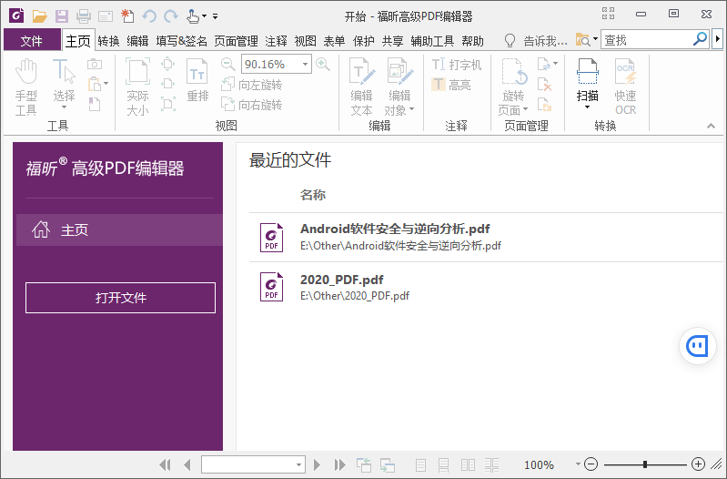Screen dimensions: 727x479
Task: Switch to the 页面管理 ribbon tab
Action: click(236, 40)
